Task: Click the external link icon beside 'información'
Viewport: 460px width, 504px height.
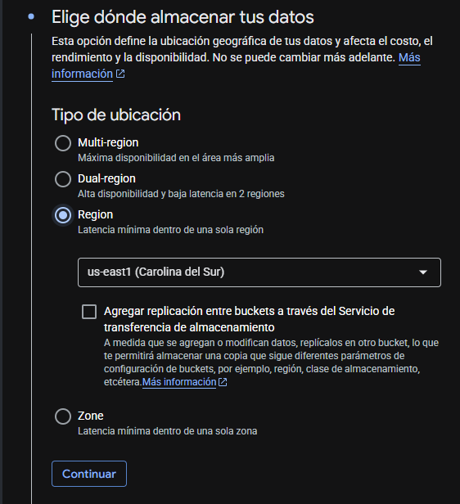Action: 120,74
